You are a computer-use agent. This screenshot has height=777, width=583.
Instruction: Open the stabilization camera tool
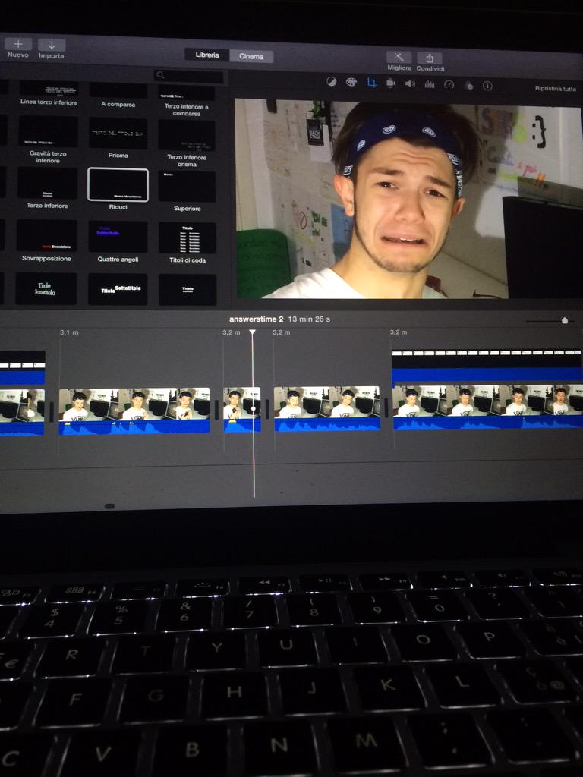391,83
